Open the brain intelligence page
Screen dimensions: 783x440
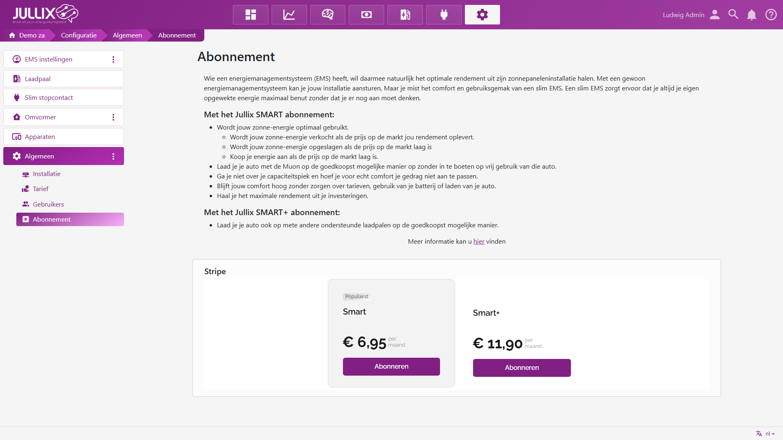(327, 15)
